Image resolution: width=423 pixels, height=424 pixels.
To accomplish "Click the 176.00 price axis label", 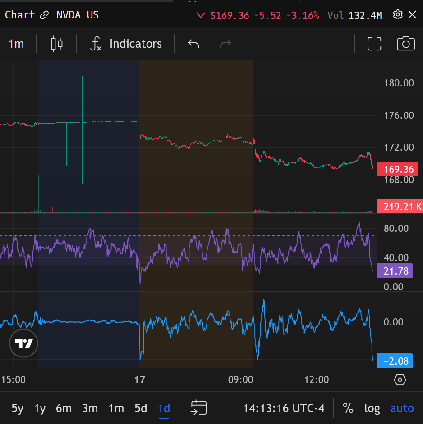I will click(399, 116).
